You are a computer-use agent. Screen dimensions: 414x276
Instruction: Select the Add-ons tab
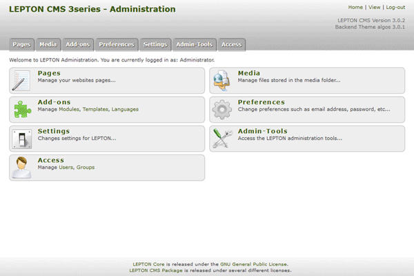78,44
